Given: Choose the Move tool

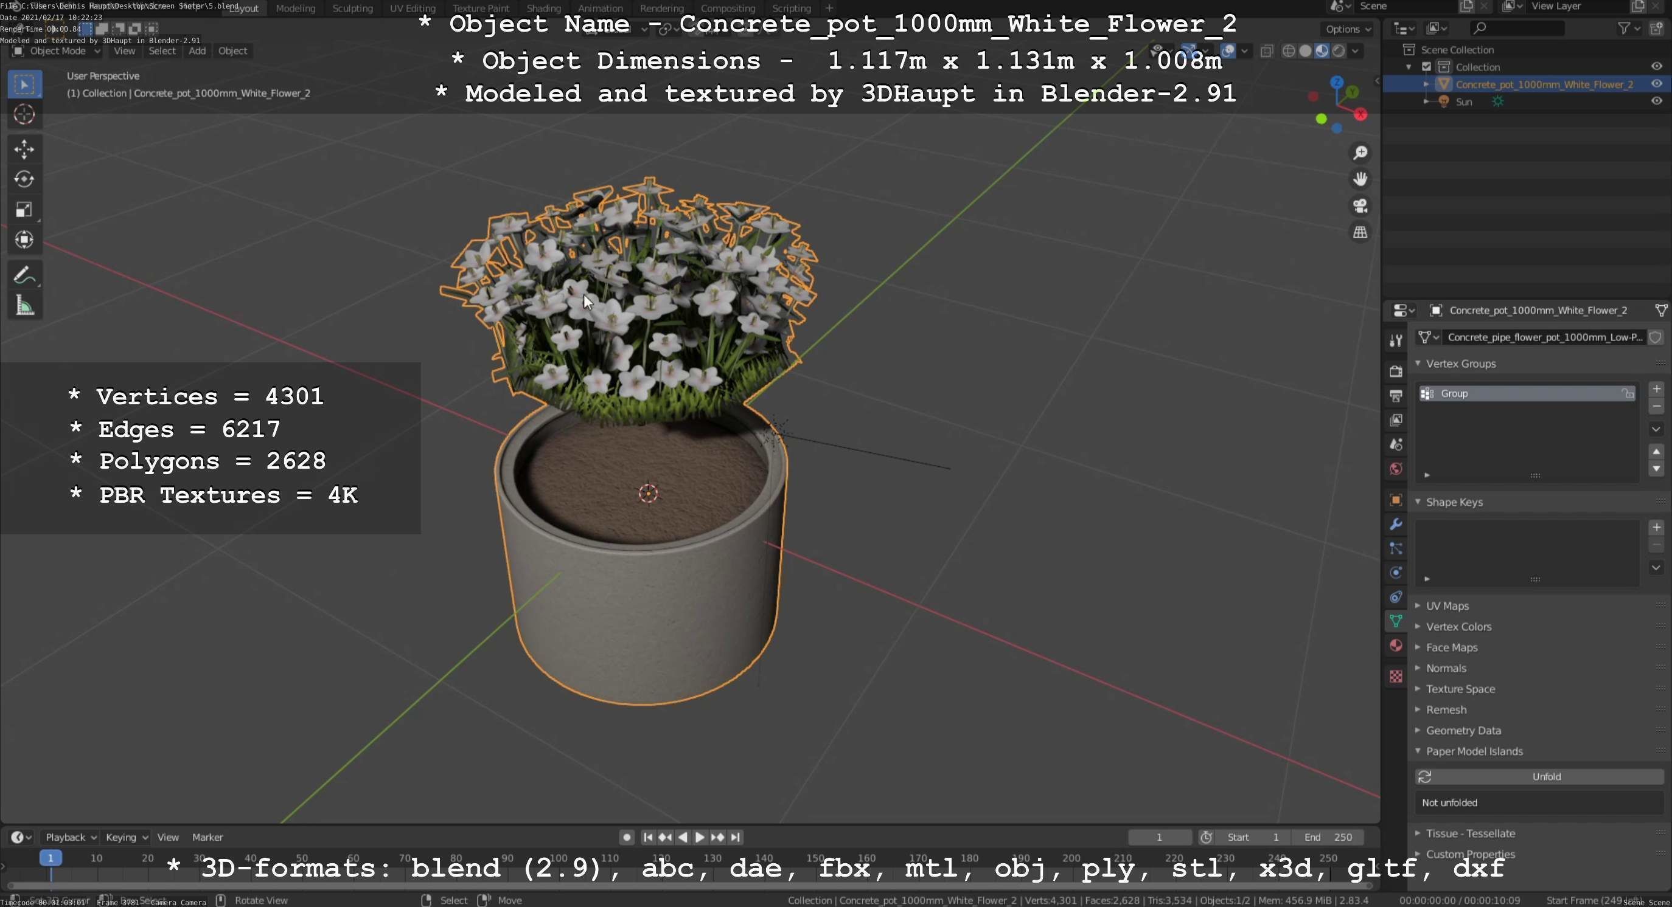Looking at the screenshot, I should click(x=25, y=150).
